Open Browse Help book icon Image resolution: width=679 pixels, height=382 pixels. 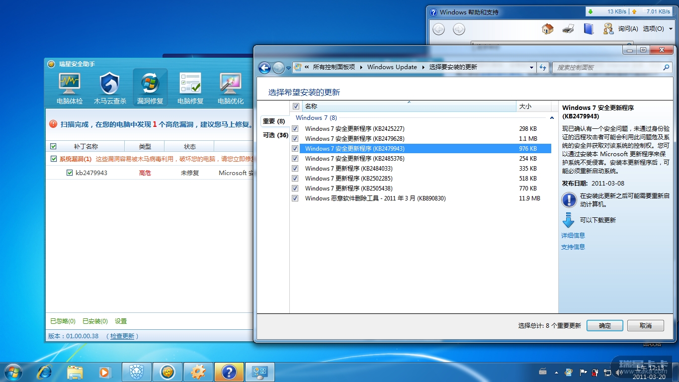[x=589, y=29]
